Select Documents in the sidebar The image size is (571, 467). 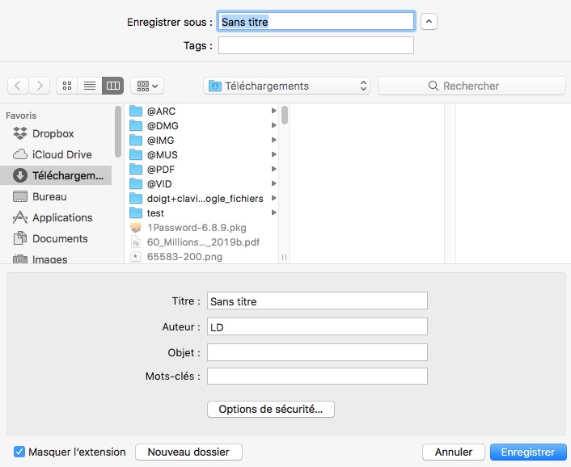coord(60,238)
